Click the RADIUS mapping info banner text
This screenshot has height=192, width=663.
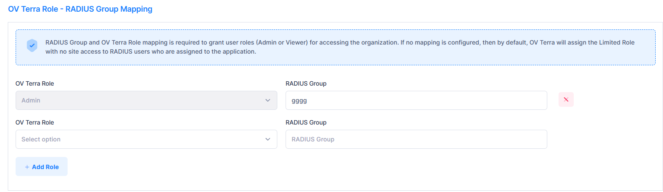click(341, 47)
